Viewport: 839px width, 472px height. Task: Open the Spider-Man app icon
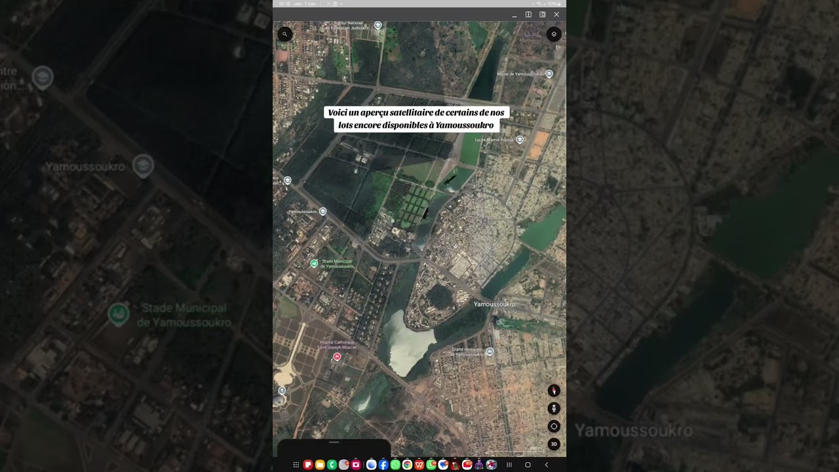click(491, 465)
